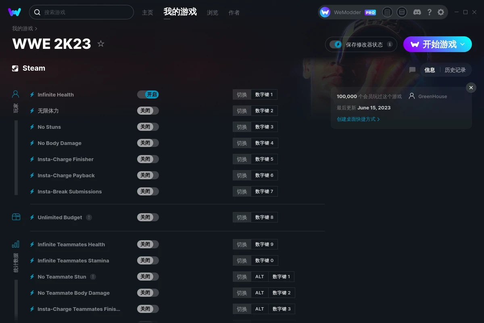Click the WeMod logo icon
Screen dimensions: 484x323
click(x=15, y=12)
